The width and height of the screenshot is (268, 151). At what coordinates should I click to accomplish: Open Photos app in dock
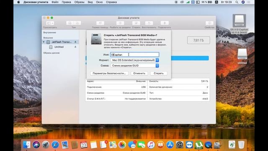click(x=122, y=145)
